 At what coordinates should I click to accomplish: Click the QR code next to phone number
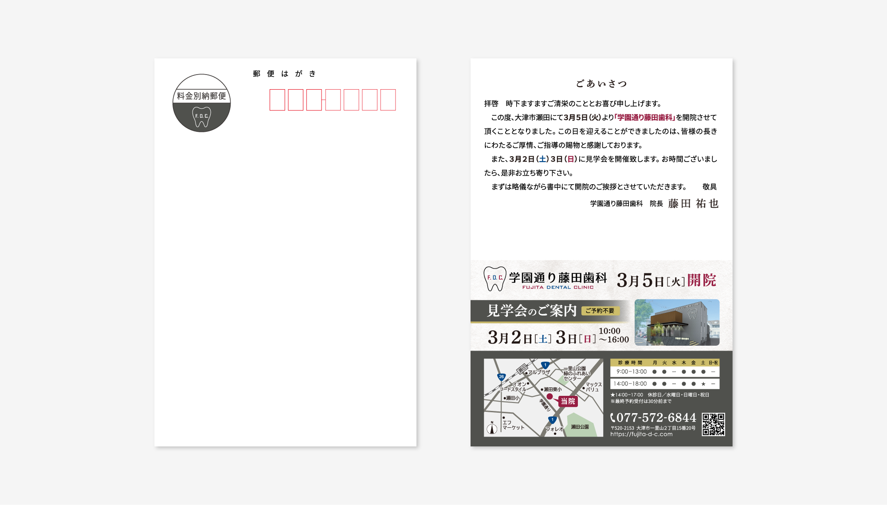coord(713,424)
